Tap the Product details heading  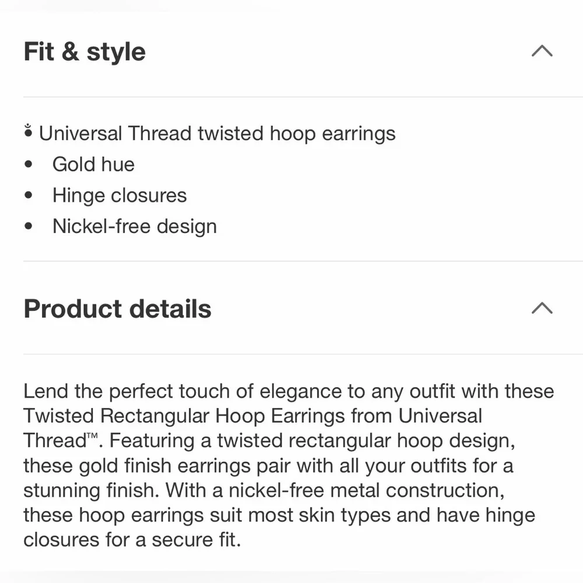click(x=118, y=308)
